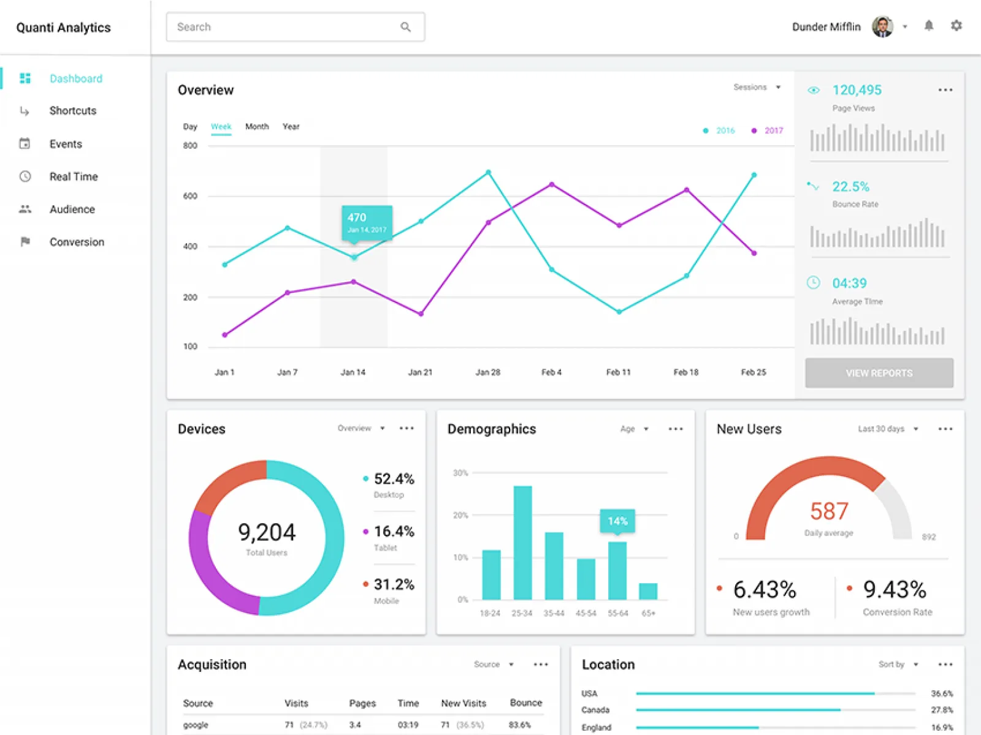Hide the Desktop slice via its legend dot
Image resolution: width=981 pixels, height=735 pixels.
[365, 478]
